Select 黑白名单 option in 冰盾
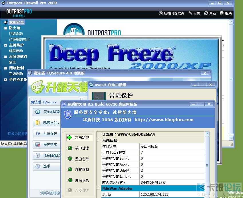 coord(78,159)
